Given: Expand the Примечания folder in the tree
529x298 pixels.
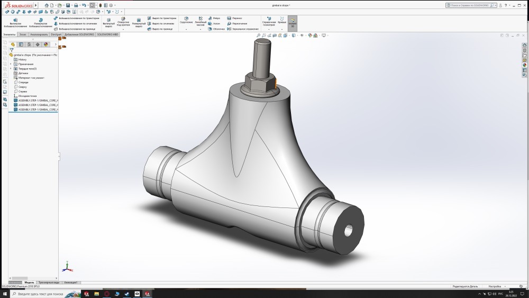Looking at the screenshot, I should click(11, 64).
